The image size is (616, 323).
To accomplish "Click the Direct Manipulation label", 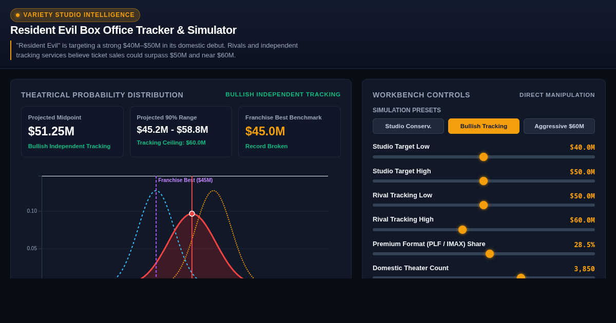I will 557,95.
